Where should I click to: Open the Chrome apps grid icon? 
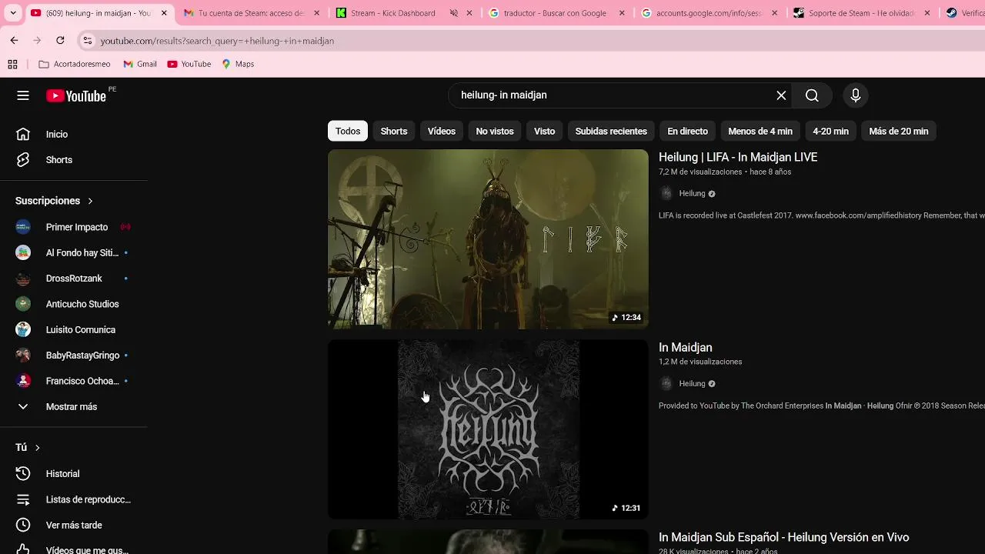[x=12, y=64]
